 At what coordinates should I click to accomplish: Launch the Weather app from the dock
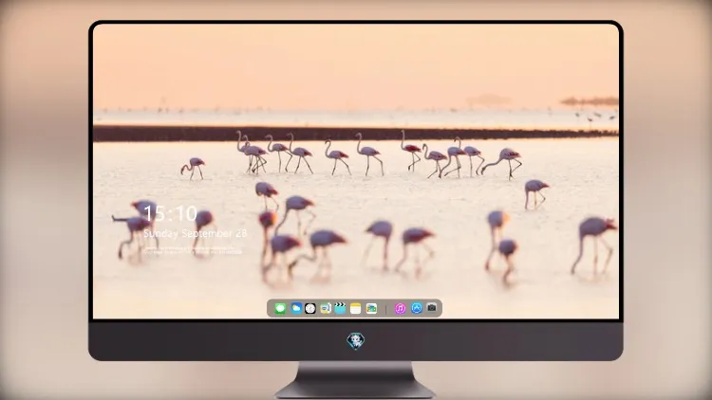click(x=296, y=308)
